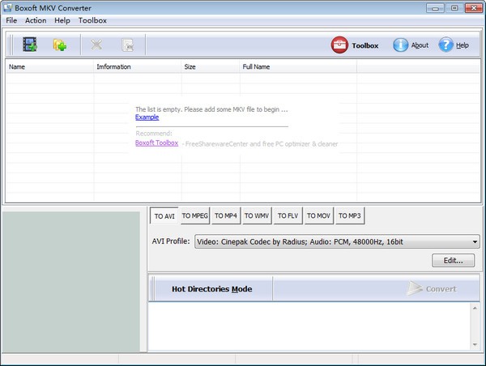The height and width of the screenshot is (366, 486).
Task: Switch to the TO AVI tab
Action: [164, 216]
